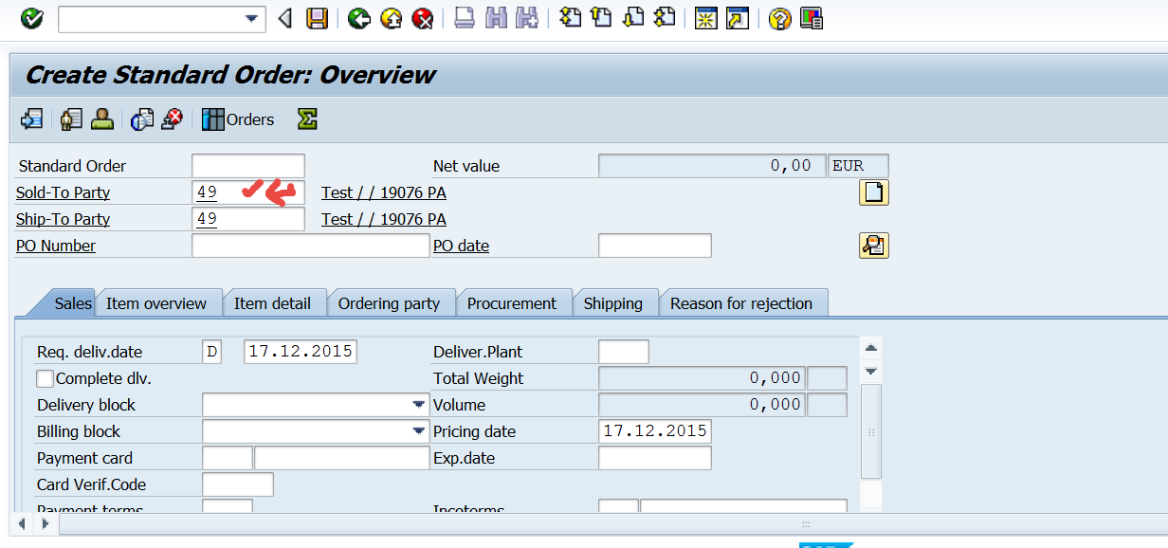Save the standard order
Screen dimensions: 1168x548
click(317, 17)
